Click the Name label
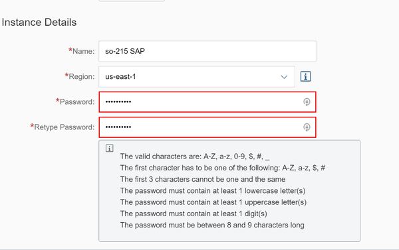399x250 pixels. pyautogui.click(x=81, y=51)
